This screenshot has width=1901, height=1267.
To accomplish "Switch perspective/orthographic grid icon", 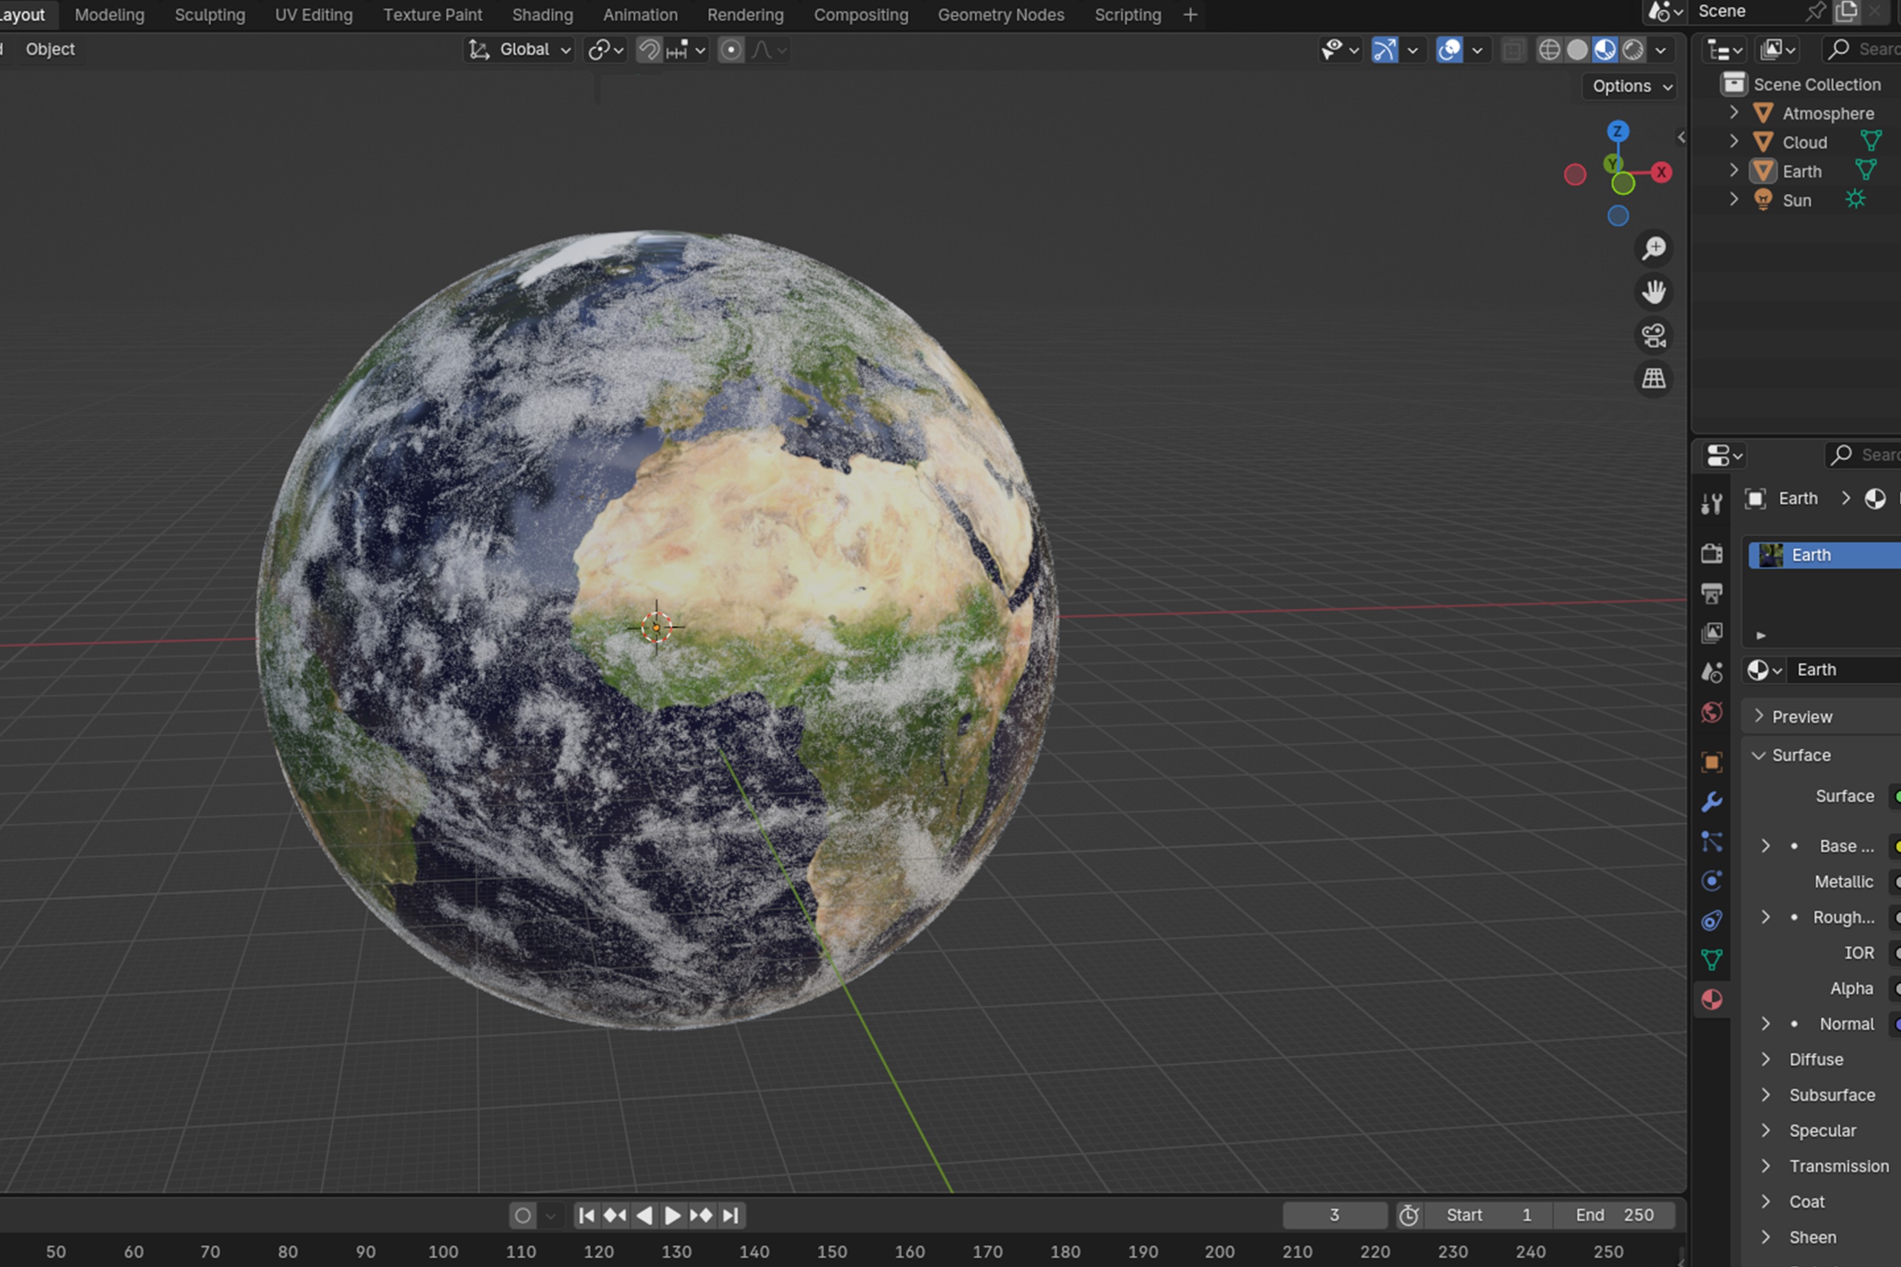I will (1654, 378).
